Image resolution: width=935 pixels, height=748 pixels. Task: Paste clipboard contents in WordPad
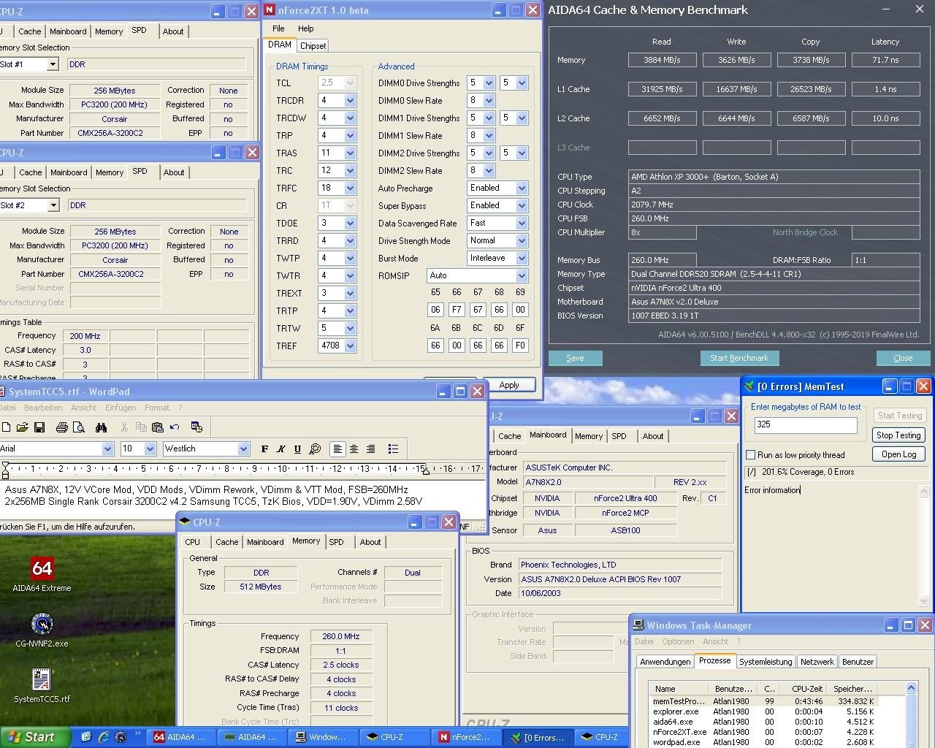pos(158,427)
